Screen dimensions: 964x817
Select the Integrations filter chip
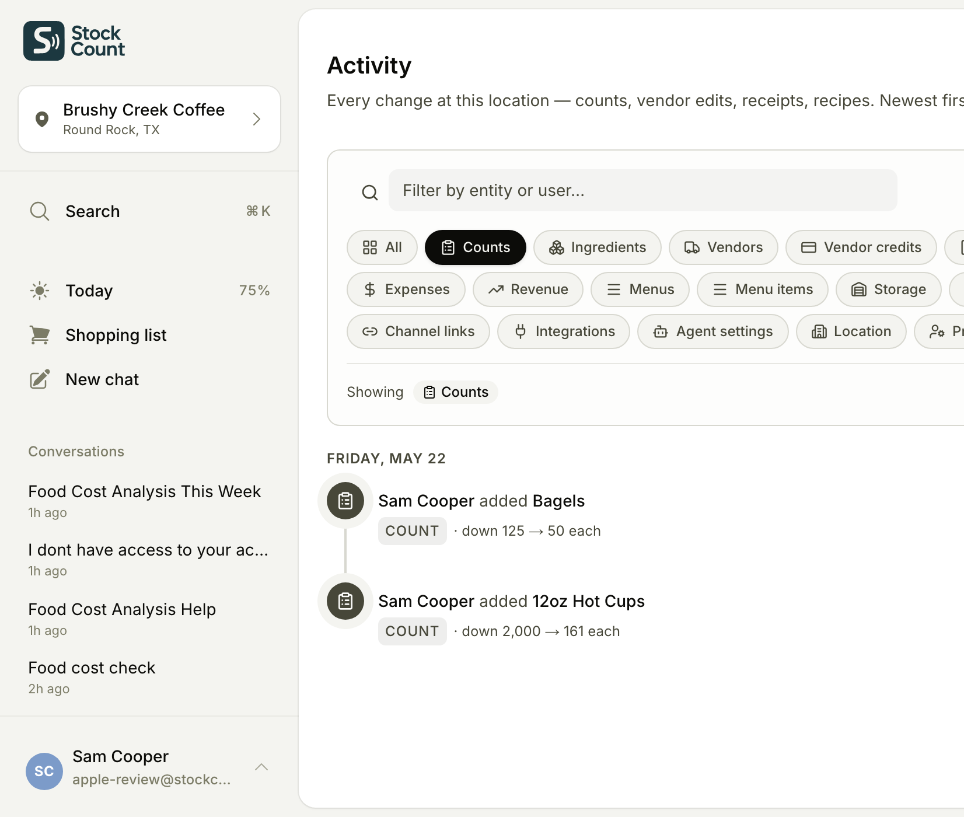tap(564, 331)
